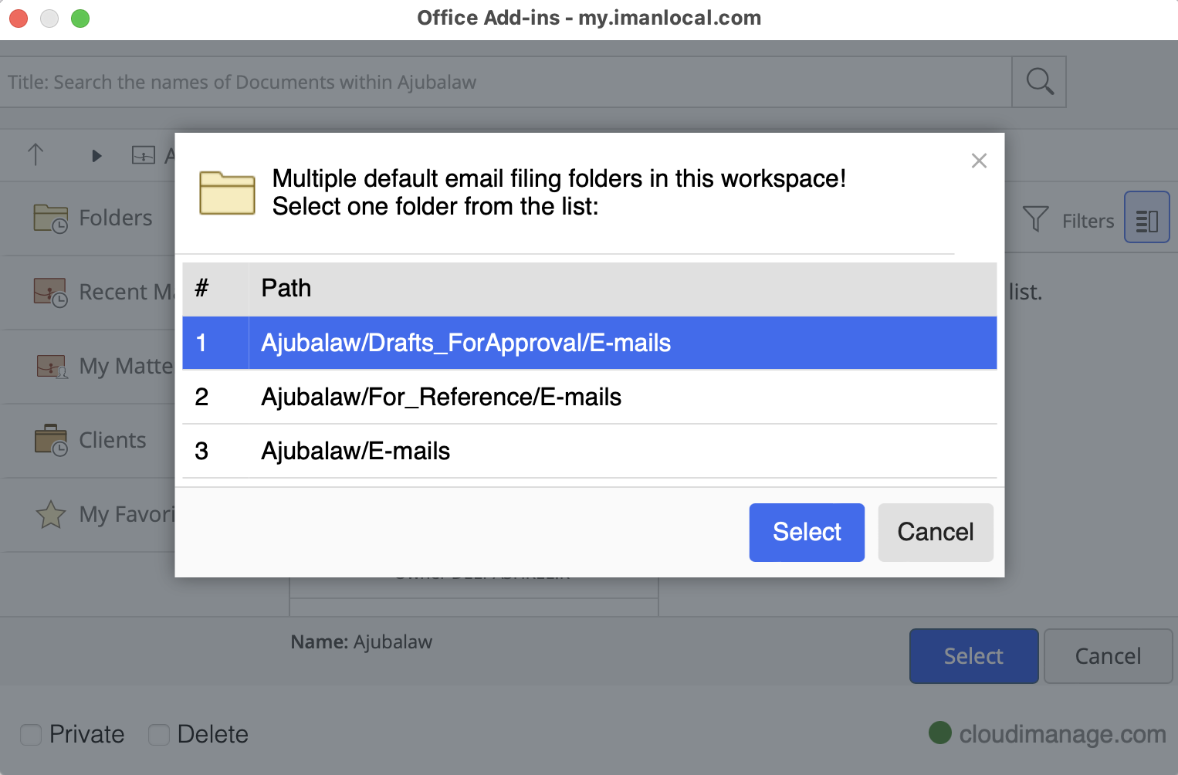Click the search magnifier icon
Screen dimensions: 1178x775
1038,81
